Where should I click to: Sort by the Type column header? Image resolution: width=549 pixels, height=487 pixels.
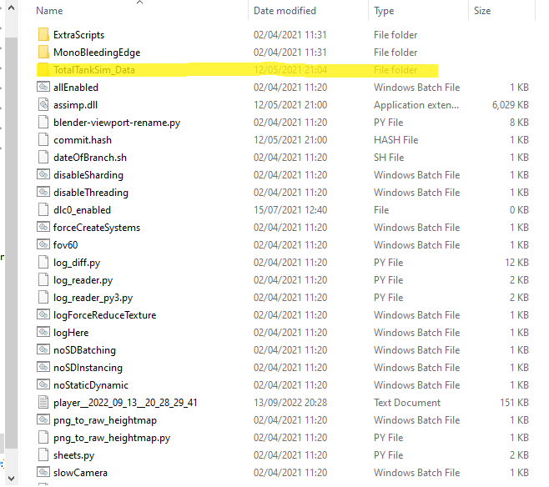coord(385,11)
